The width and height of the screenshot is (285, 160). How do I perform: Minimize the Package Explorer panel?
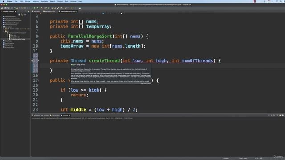(26, 11)
